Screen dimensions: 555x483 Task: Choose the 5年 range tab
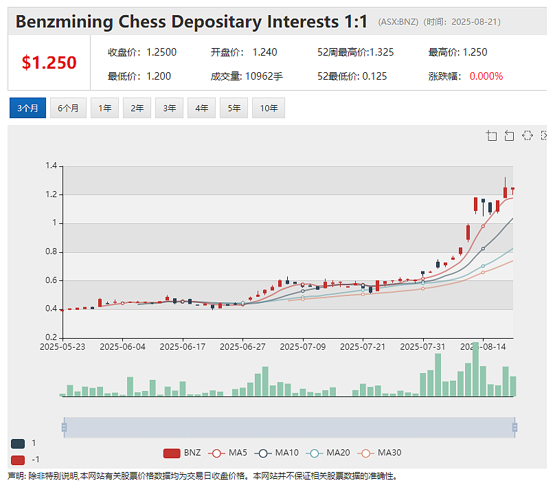tap(234, 108)
